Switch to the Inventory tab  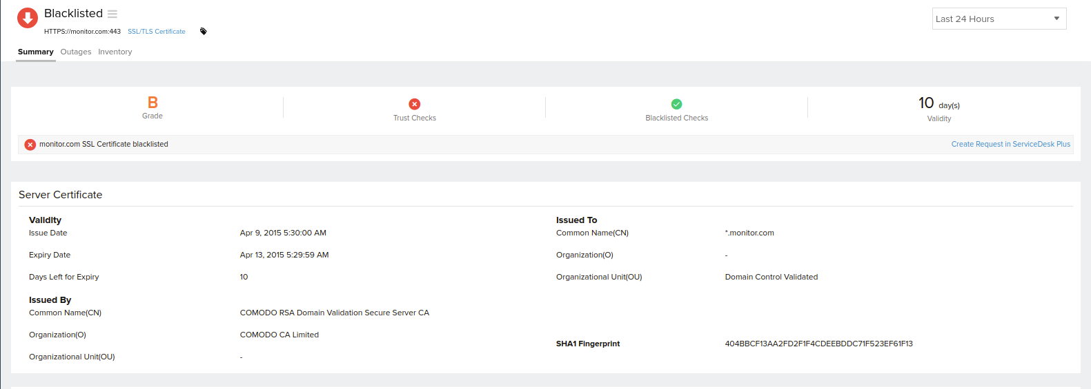pos(115,52)
